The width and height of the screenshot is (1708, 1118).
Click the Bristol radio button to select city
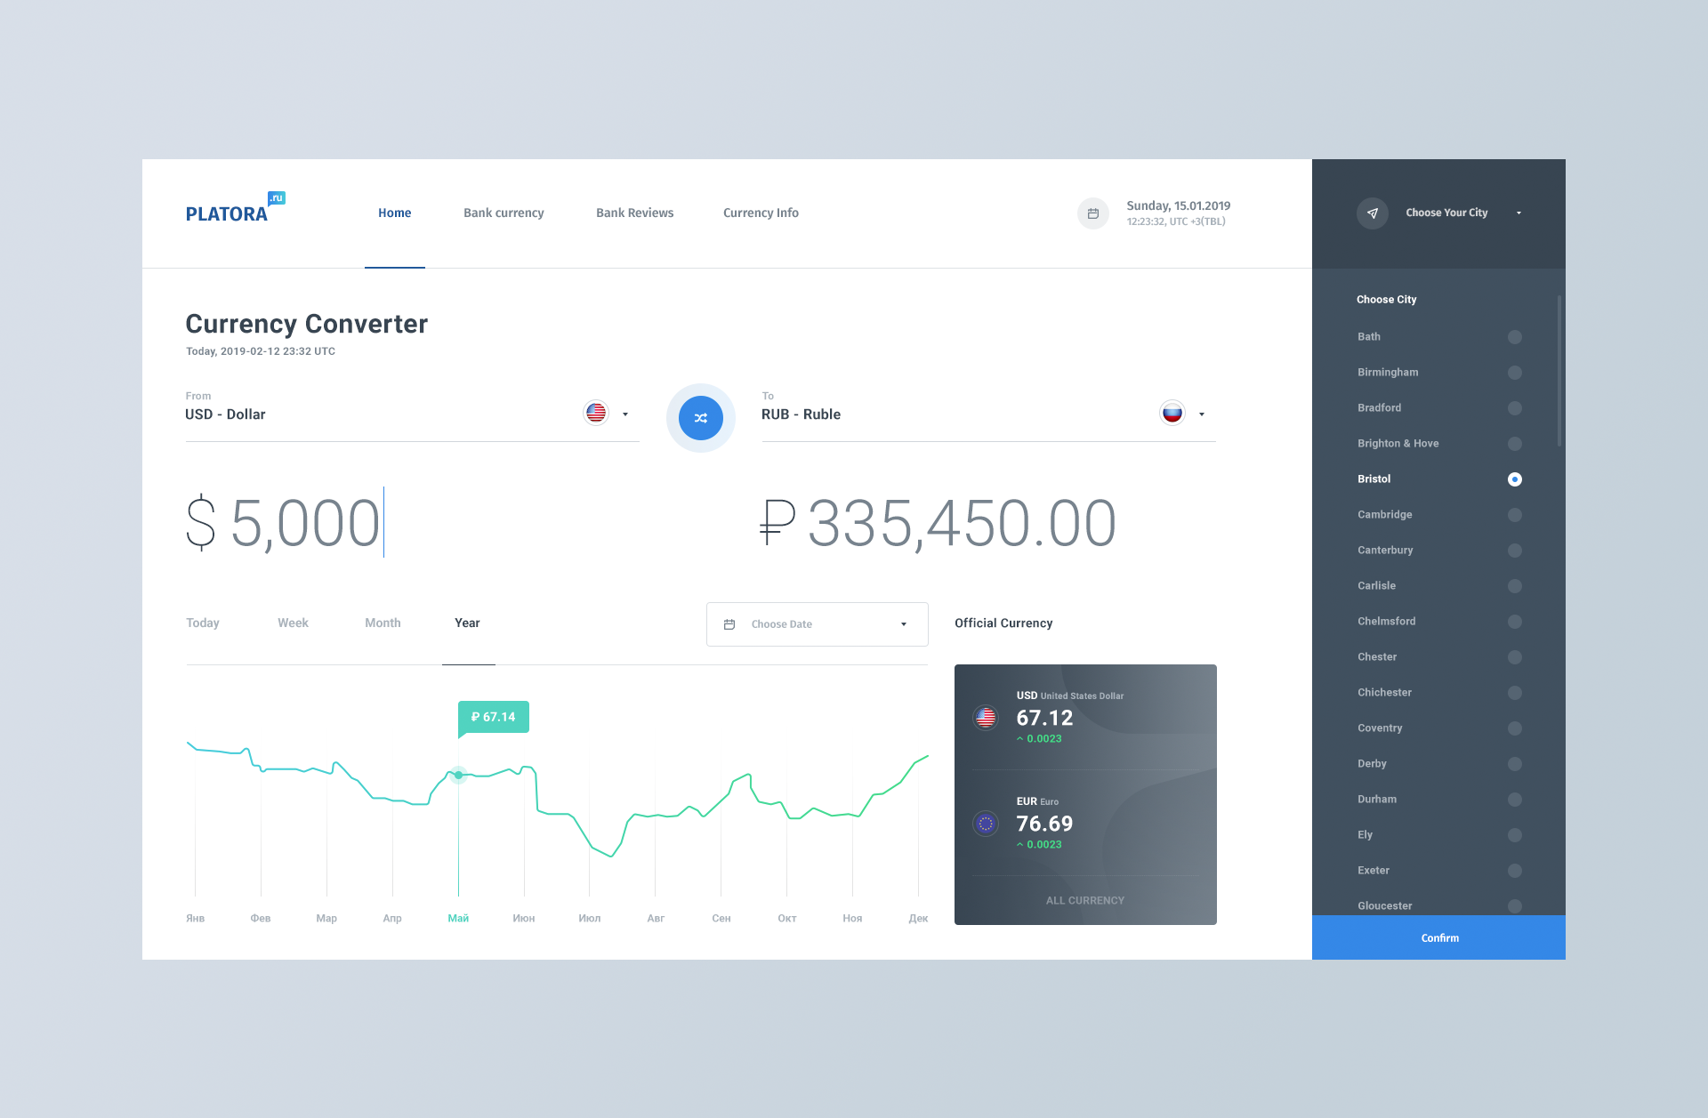point(1515,478)
